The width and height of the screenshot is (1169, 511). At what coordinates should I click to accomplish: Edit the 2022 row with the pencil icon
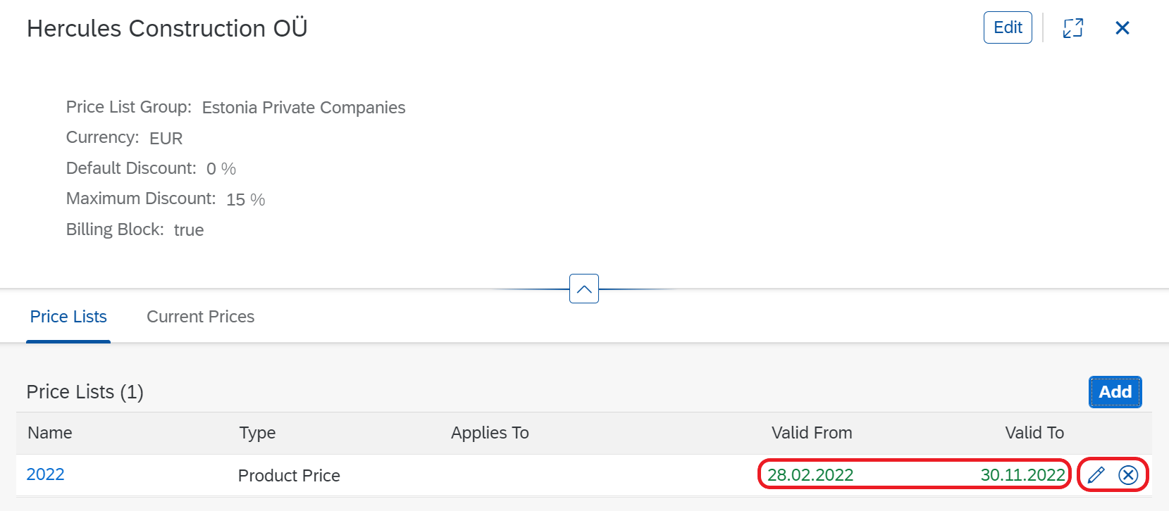[1096, 475]
